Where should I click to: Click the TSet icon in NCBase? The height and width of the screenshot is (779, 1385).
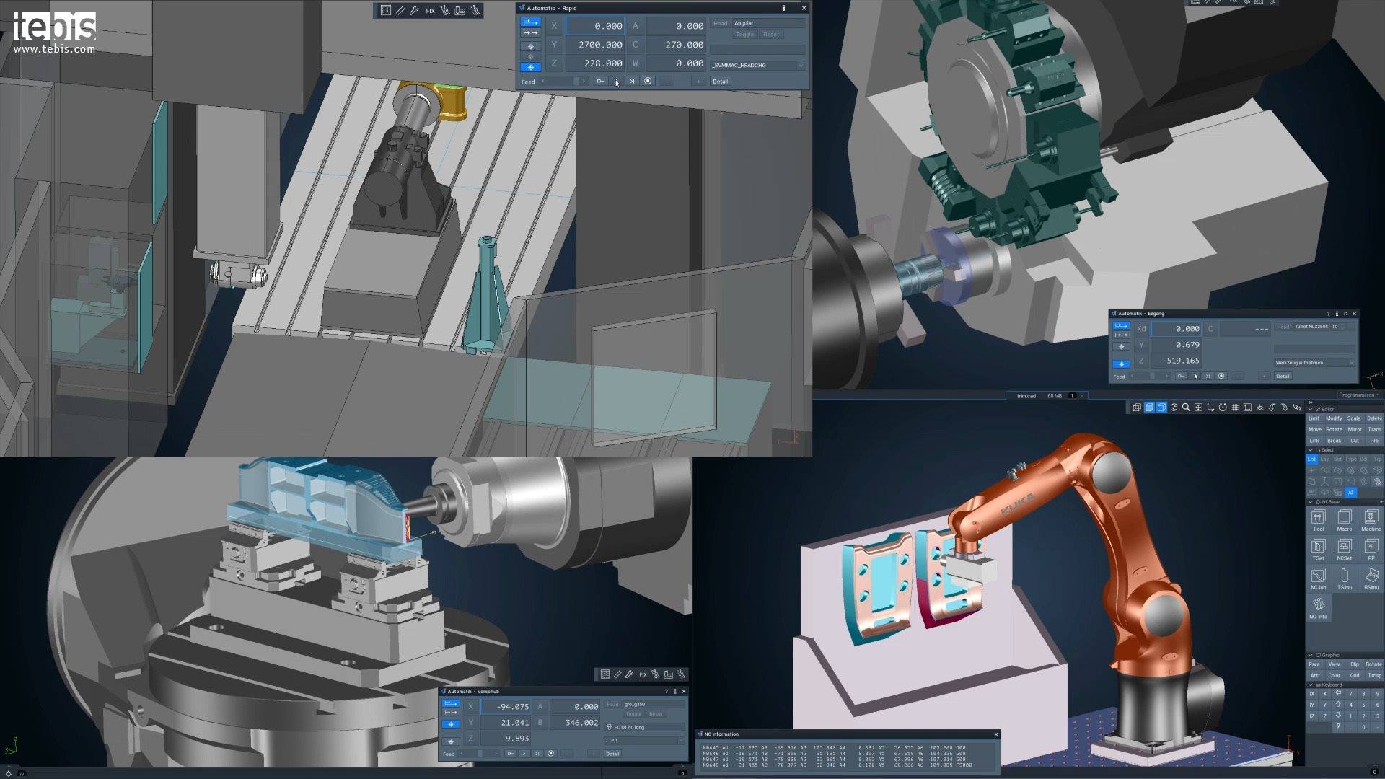1319,549
